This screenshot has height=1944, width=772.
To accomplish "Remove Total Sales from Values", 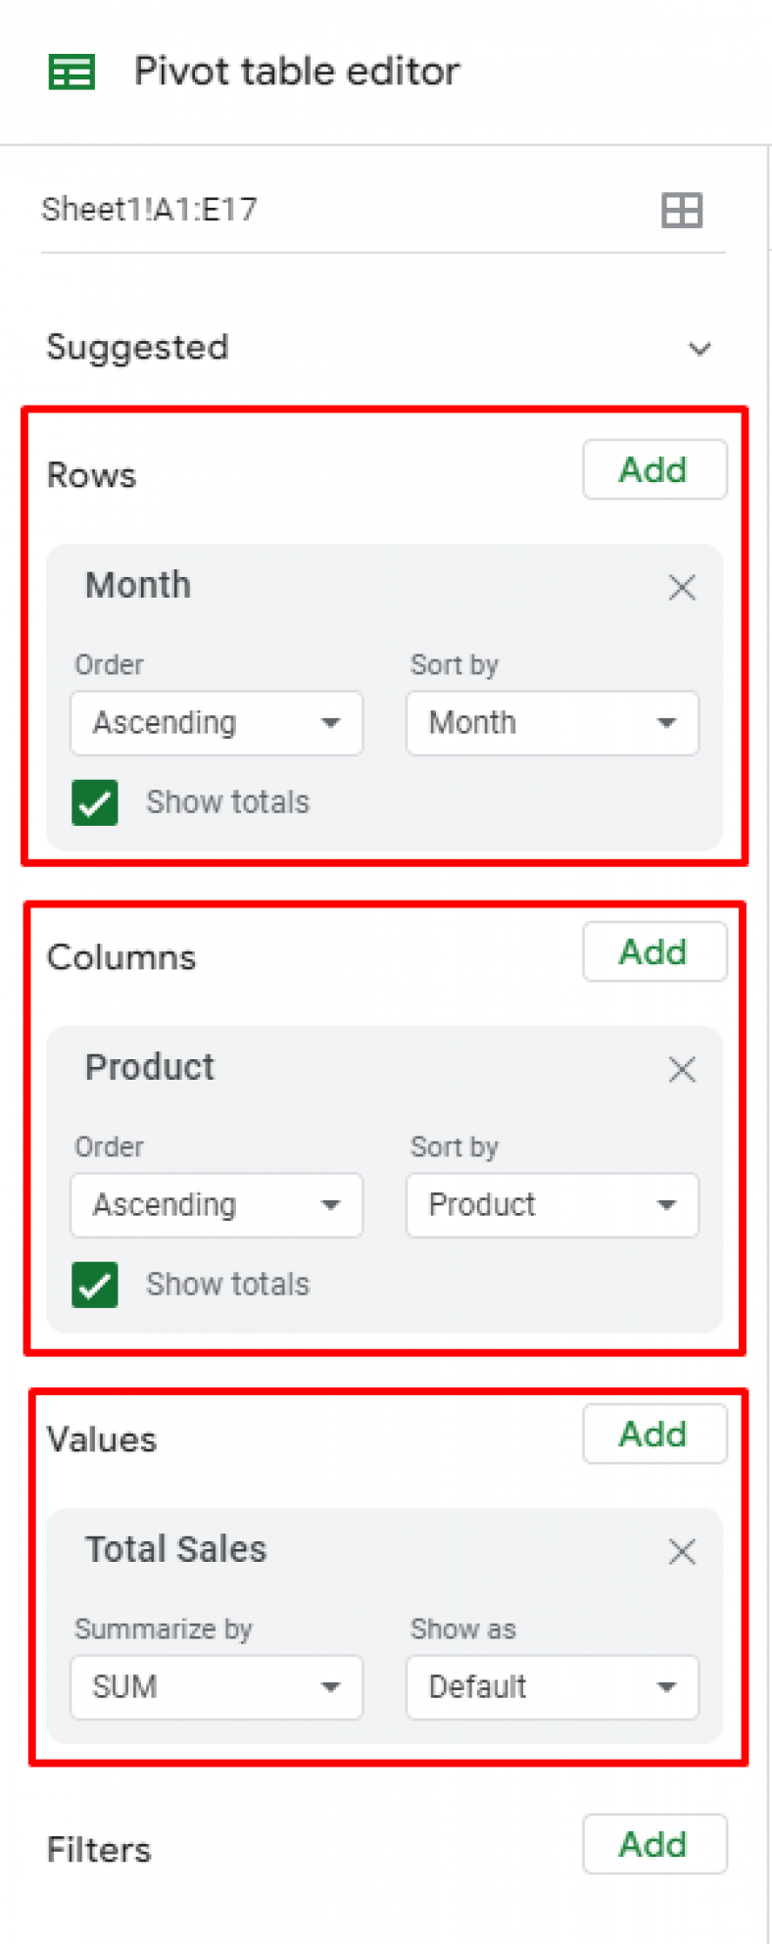I will (x=682, y=1551).
